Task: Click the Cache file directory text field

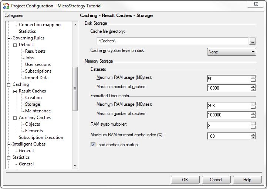Action: [x=172, y=41]
